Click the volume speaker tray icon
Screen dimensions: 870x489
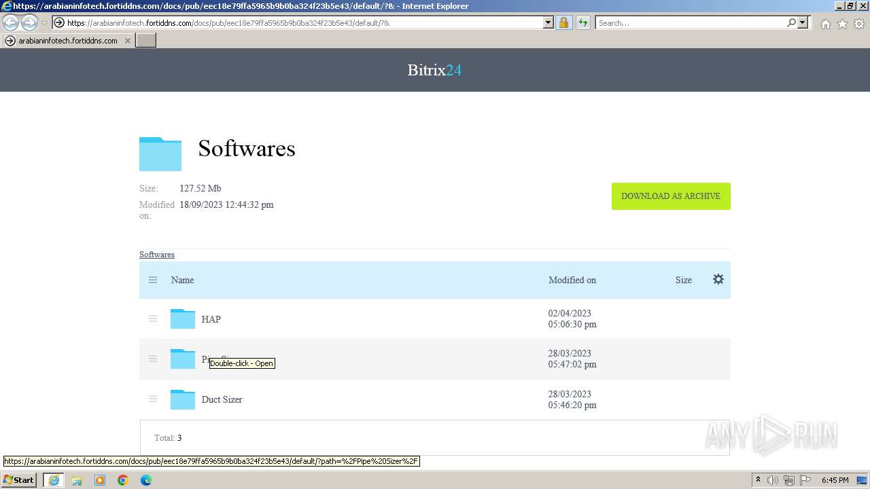pos(773,480)
